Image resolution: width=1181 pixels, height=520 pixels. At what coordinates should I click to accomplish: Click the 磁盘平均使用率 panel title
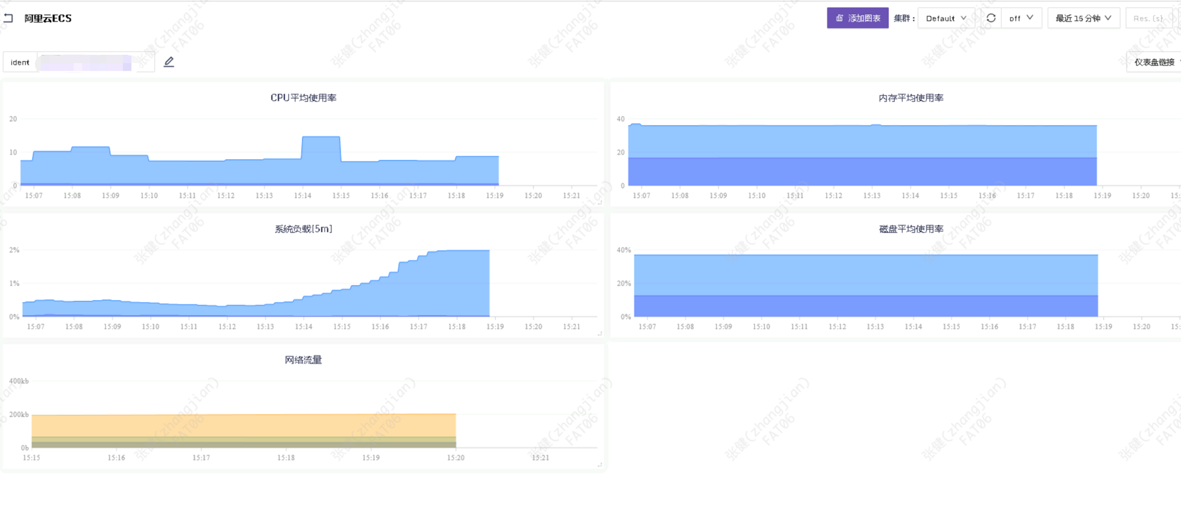click(x=911, y=229)
